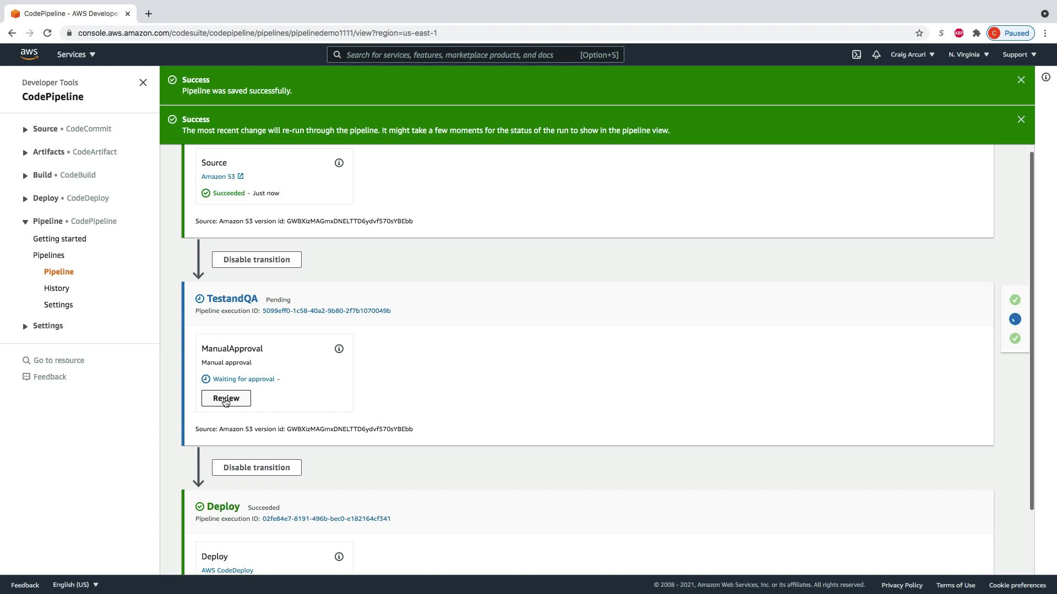Viewport: 1057px width, 594px height.
Task: Click the Review approval button
Action: tap(226, 398)
